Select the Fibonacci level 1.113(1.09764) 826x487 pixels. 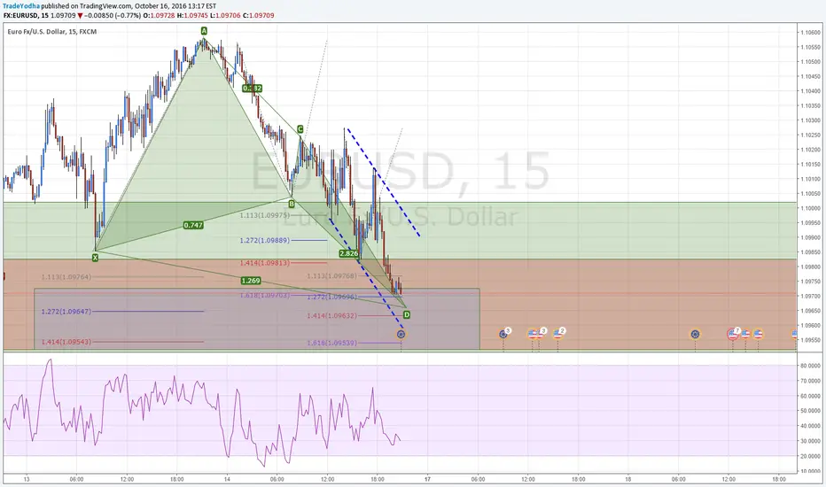[66, 276]
